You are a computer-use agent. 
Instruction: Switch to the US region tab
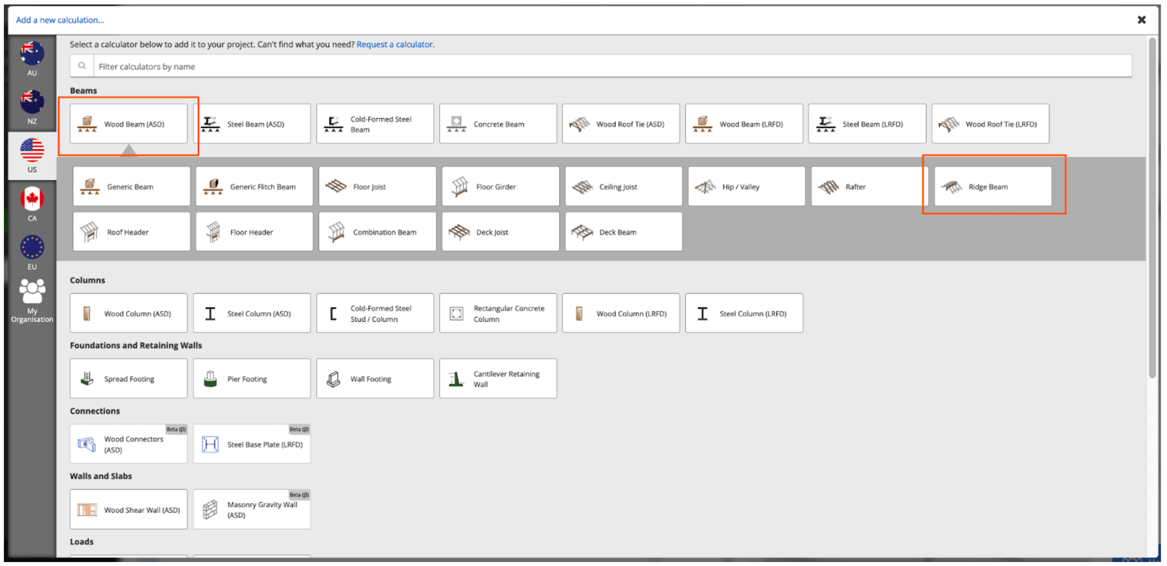(x=32, y=155)
